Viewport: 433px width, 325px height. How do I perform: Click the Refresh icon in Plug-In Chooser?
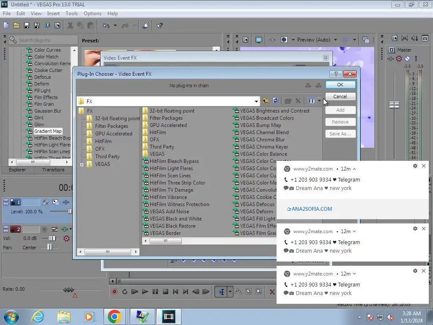275,101
